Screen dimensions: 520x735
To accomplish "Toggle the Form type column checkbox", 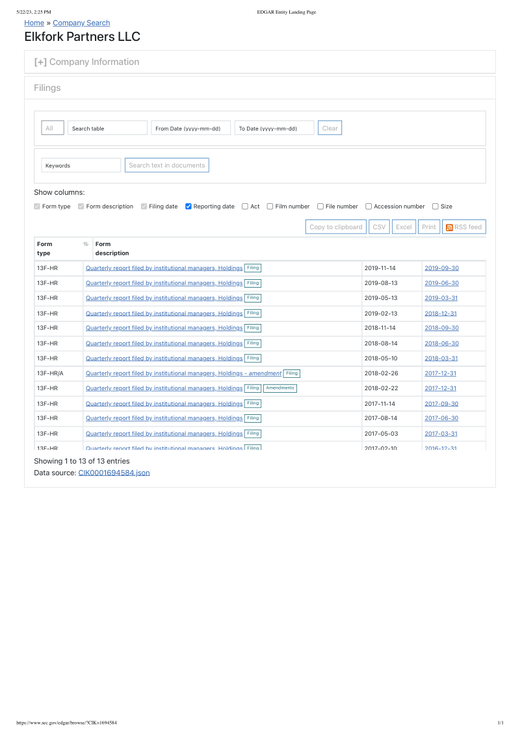I will [x=37, y=206].
